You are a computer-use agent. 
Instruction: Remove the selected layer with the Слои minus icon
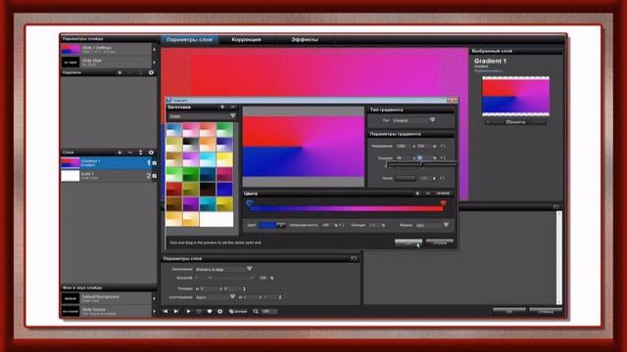point(130,153)
